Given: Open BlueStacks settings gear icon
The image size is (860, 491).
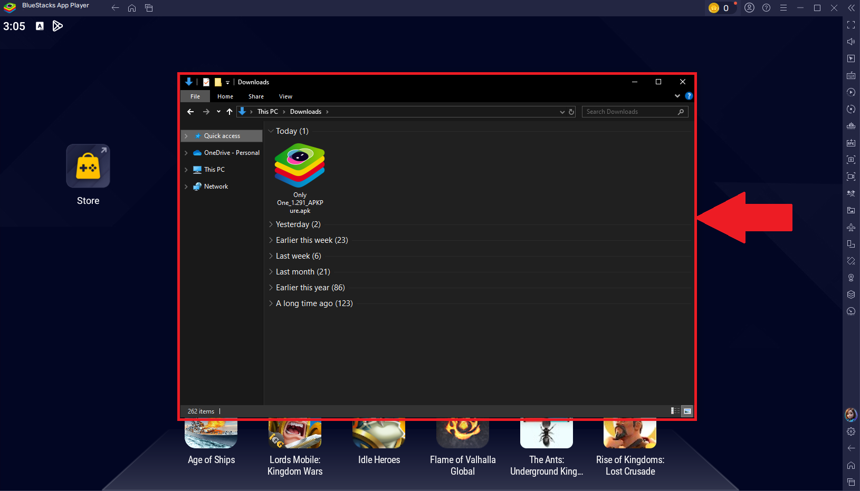Looking at the screenshot, I should point(851,431).
